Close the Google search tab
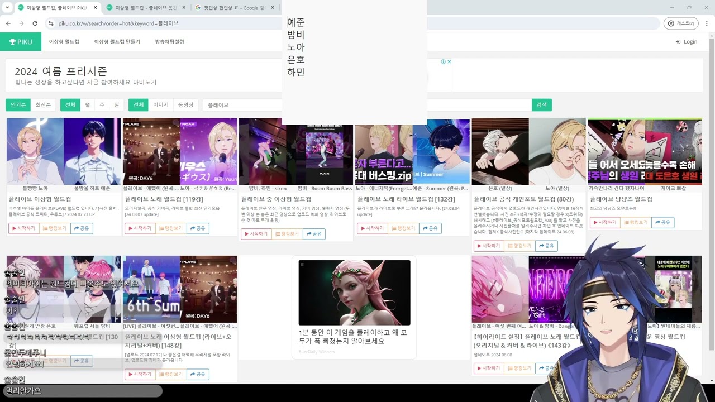 [273, 8]
